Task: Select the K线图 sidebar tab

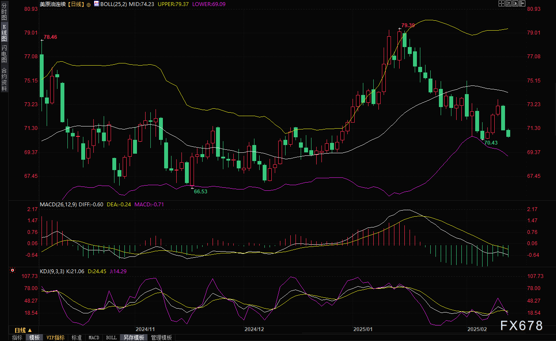Action: coord(4,33)
